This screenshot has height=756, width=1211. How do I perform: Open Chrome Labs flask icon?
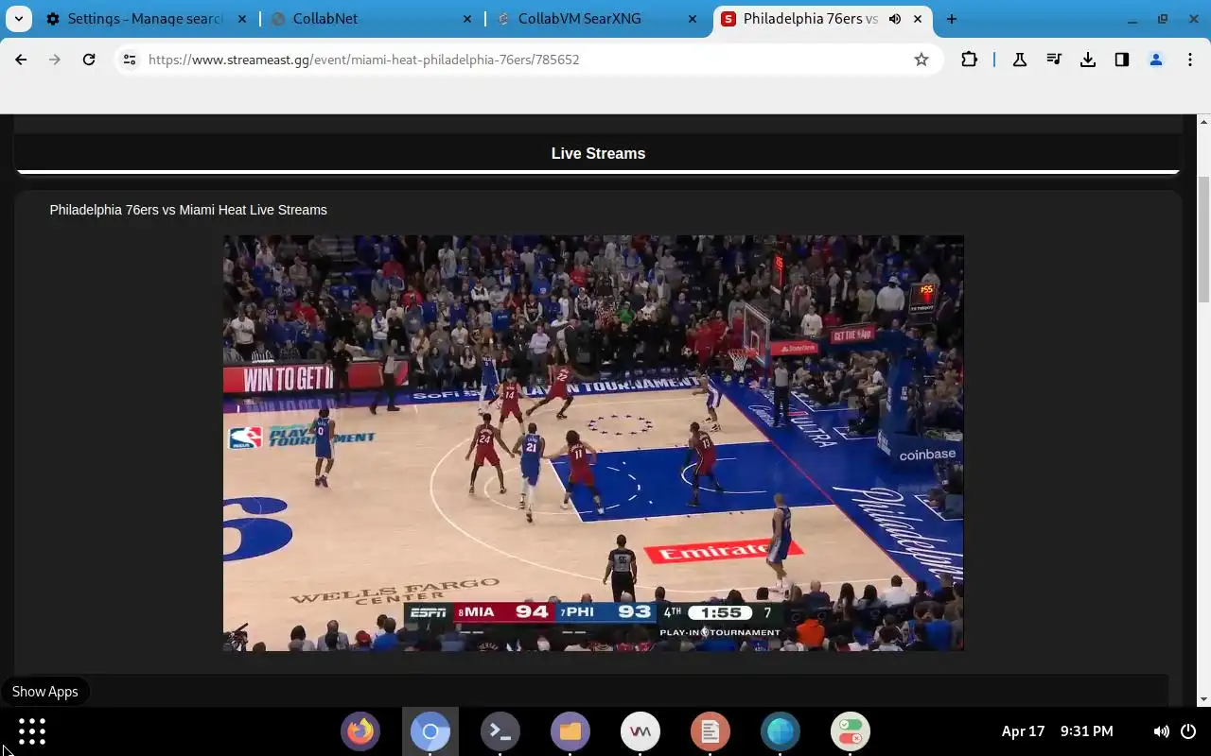click(x=1020, y=60)
